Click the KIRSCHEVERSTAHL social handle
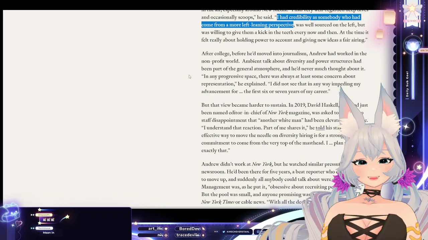The width and height of the screenshot is (428, 240). [238, 232]
